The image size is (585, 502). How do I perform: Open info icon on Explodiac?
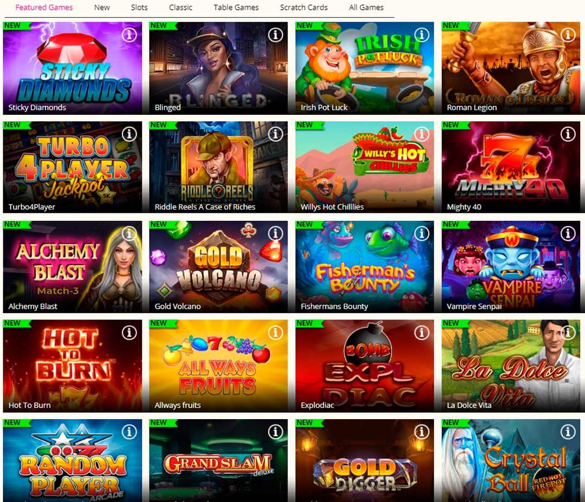pyautogui.click(x=421, y=333)
